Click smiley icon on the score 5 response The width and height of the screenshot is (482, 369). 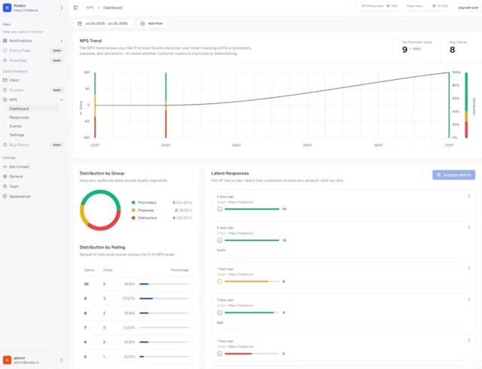(219, 354)
